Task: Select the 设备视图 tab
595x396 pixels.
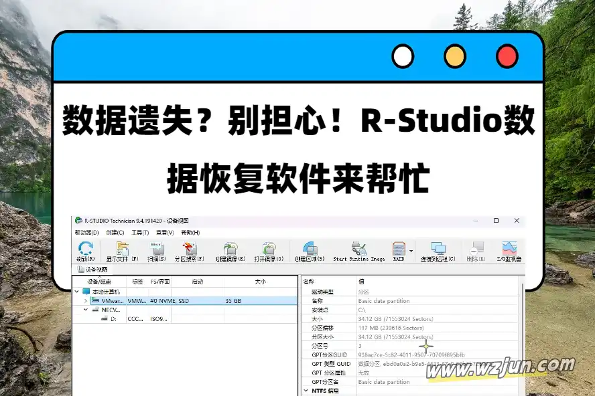Action: [x=92, y=270]
